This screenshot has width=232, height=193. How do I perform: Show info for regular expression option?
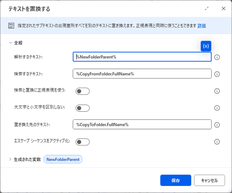click(217, 91)
